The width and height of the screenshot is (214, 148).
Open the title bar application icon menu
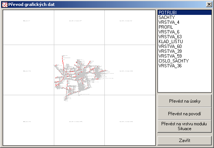click(x=5, y=4)
